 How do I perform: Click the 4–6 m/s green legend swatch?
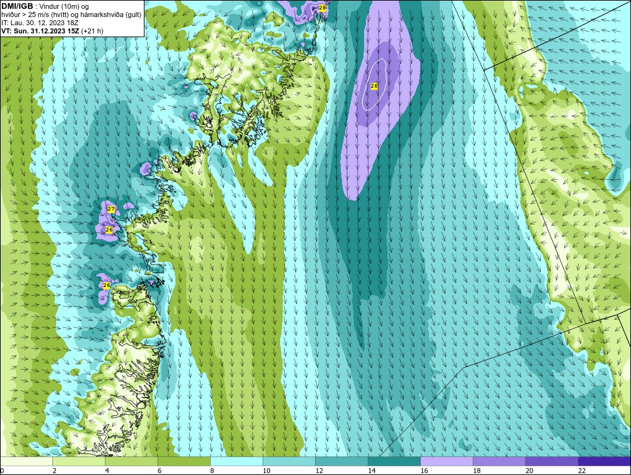(x=132, y=461)
